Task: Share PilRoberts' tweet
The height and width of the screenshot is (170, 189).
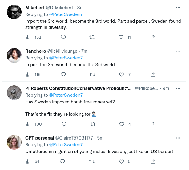Action: [x=153, y=124]
